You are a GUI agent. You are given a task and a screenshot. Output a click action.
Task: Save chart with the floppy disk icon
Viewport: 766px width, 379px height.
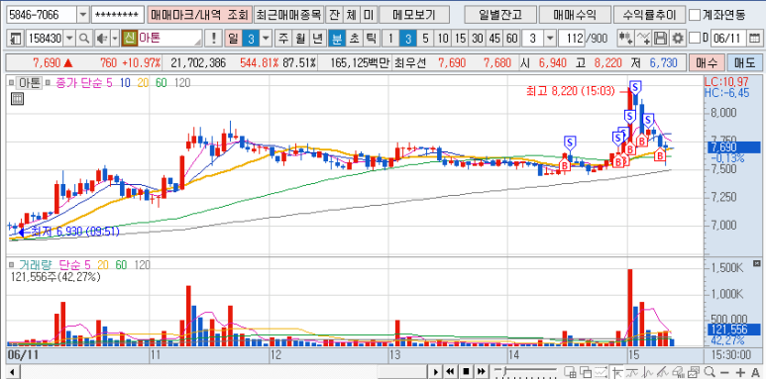coord(661,38)
